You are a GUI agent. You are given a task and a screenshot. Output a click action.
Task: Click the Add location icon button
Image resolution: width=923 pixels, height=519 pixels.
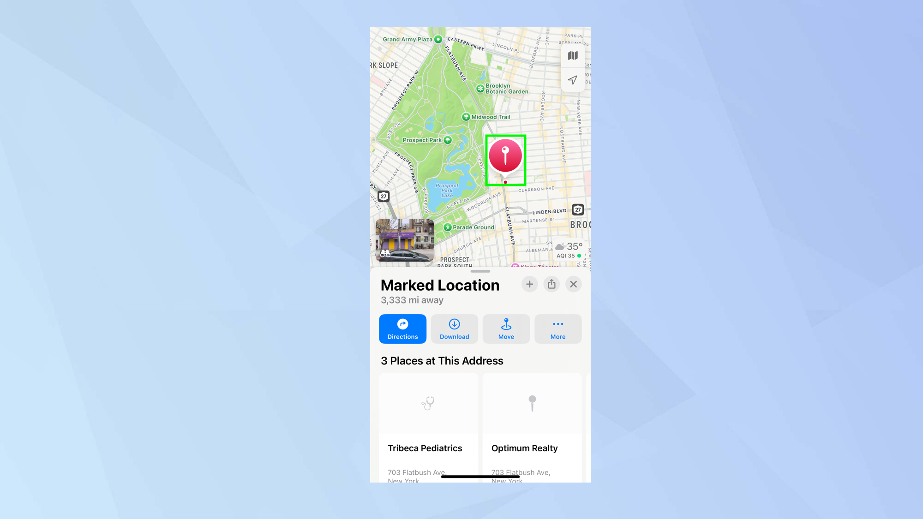530,284
